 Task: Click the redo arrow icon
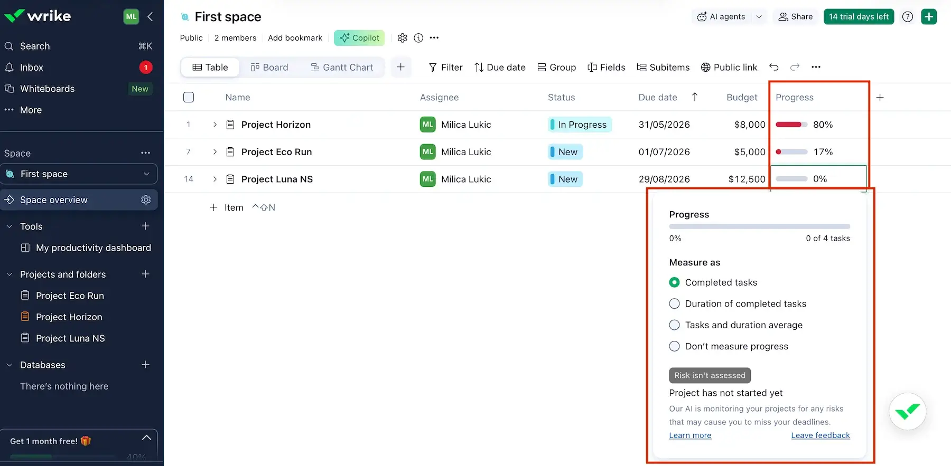click(795, 67)
